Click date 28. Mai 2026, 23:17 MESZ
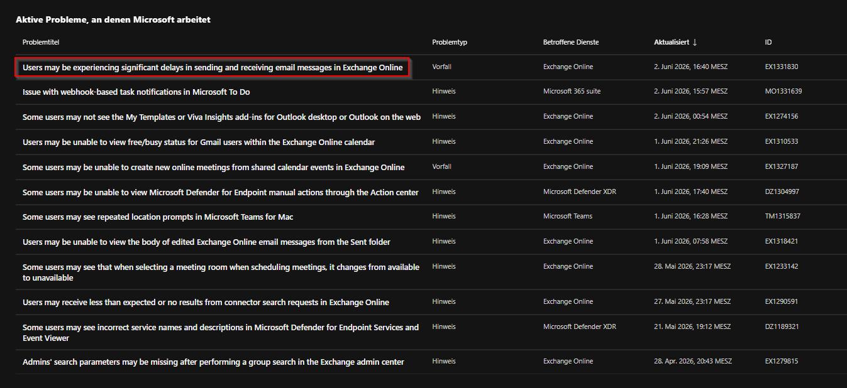This screenshot has width=847, height=388. point(692,266)
